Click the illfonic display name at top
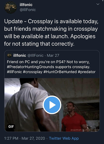The width and height of the screenshot is (104, 144). tap(26, 5)
